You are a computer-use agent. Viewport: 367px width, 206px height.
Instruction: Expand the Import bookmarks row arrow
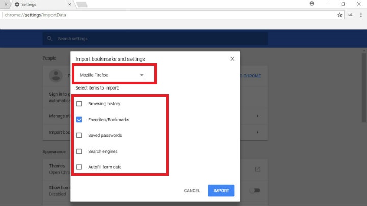(x=258, y=132)
